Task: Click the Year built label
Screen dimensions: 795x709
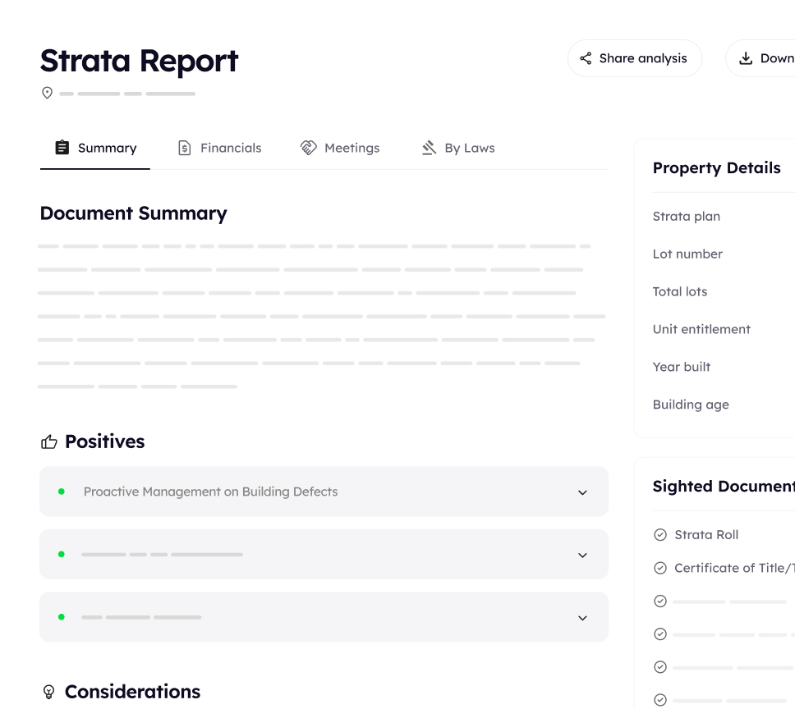Action: pyautogui.click(x=682, y=367)
